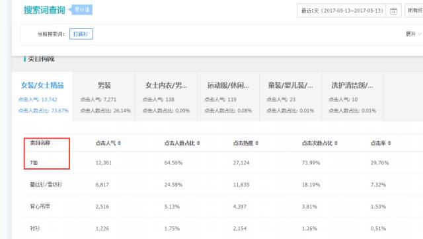Click the value 4,397 cell
Viewport: 423px width, 239px height.
(x=240, y=207)
